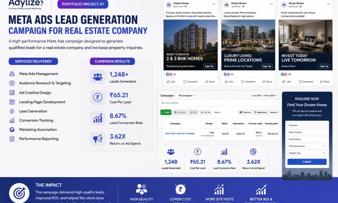Click the target icon beside The Impact
This screenshot has width=338, height=203.
pos(19,193)
